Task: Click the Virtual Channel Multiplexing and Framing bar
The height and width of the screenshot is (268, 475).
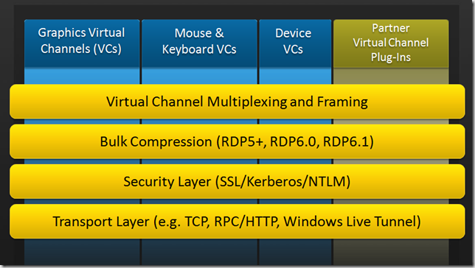Action: pos(237,102)
